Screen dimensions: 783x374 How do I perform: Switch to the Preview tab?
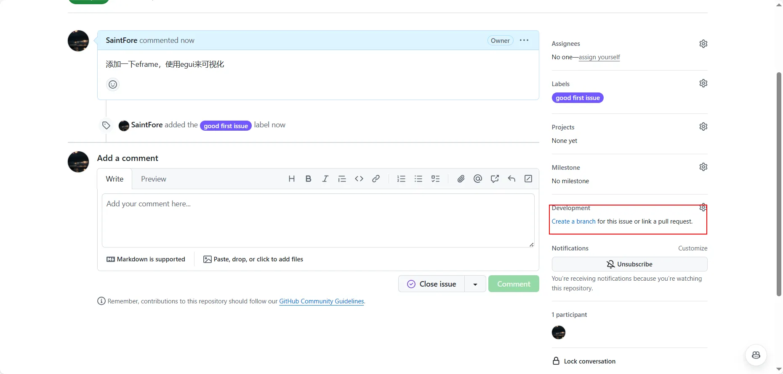click(153, 179)
